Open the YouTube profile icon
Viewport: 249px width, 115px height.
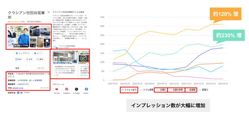pyautogui.click(x=57, y=89)
